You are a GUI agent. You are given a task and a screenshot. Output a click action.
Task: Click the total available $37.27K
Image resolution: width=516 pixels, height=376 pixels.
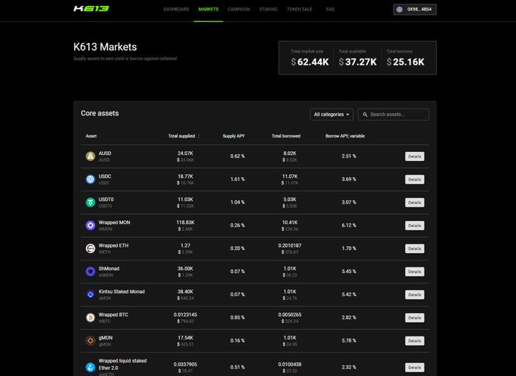357,62
